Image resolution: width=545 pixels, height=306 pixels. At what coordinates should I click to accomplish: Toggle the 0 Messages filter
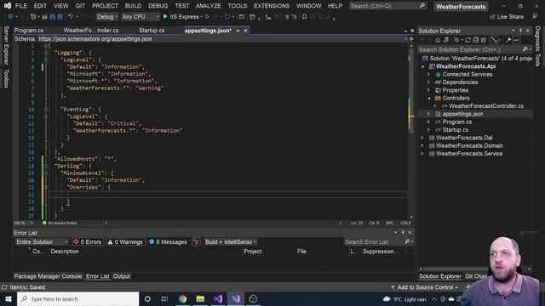click(x=168, y=241)
